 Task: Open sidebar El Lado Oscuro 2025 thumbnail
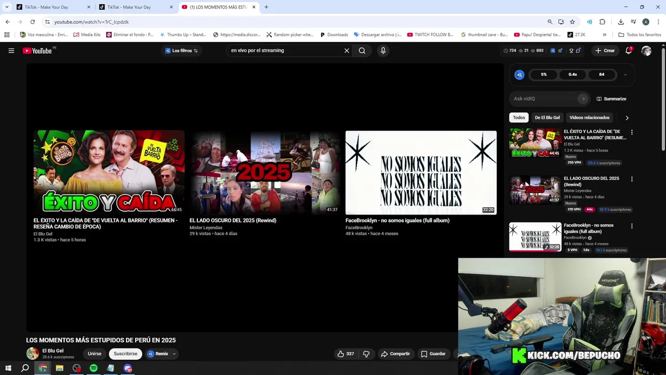pyautogui.click(x=535, y=190)
